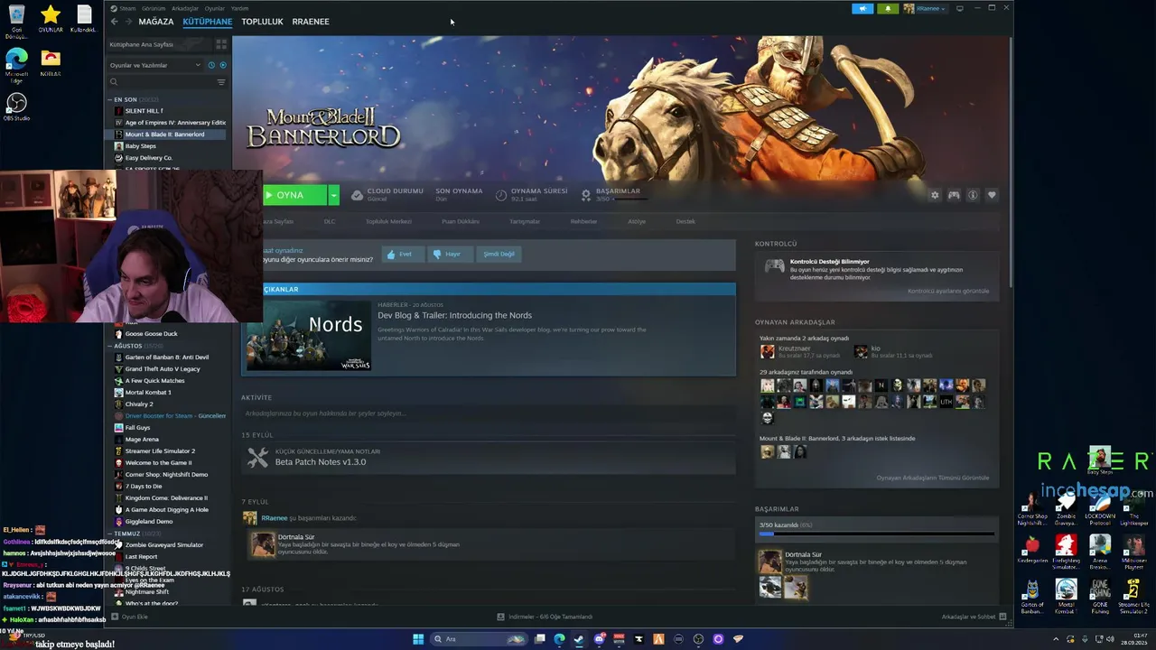
Task: Expand Oyunlar ve Yazılımlar dropdown
Action: tap(155, 65)
